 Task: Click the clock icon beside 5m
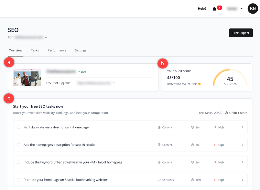[192, 162]
